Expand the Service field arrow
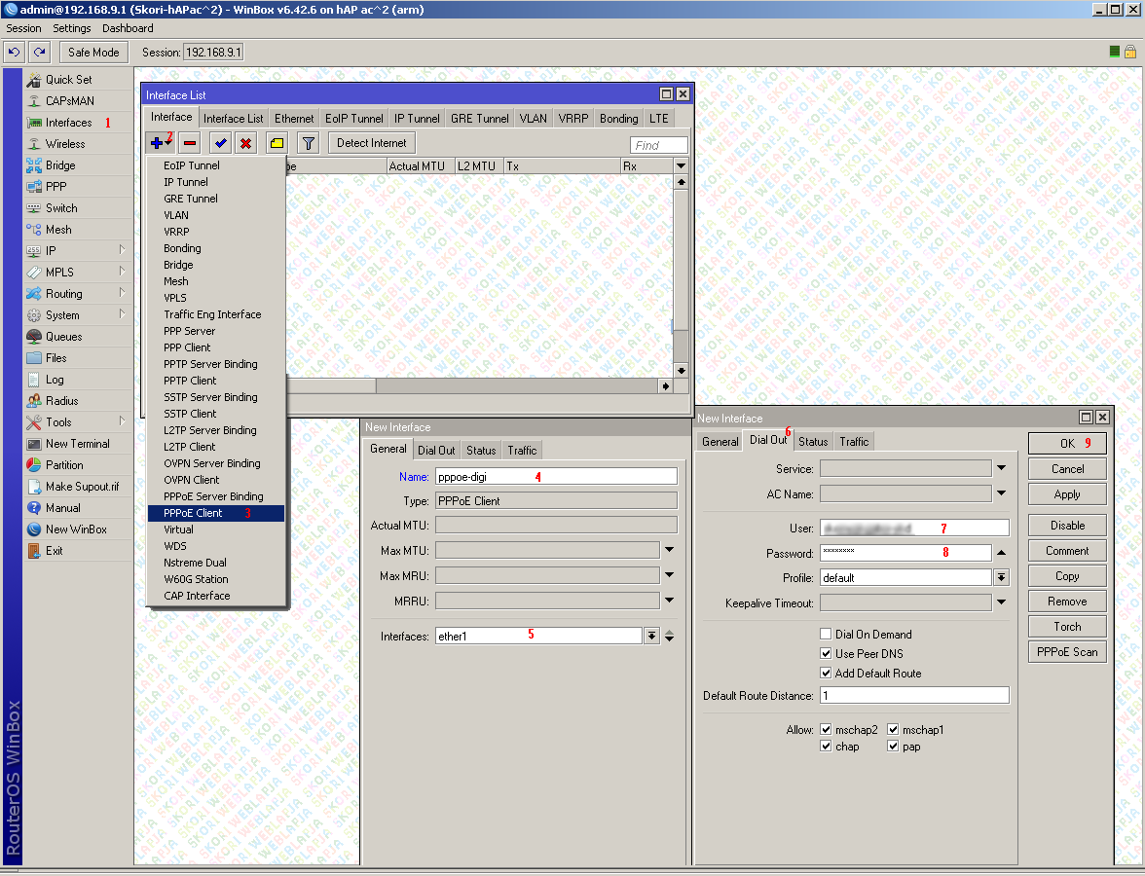 [1001, 469]
